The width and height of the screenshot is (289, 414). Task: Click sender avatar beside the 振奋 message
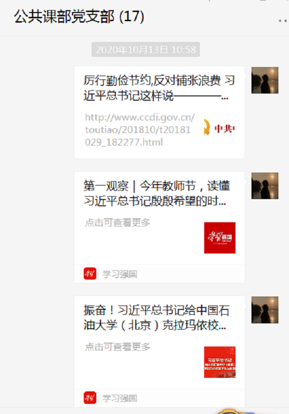click(265, 310)
